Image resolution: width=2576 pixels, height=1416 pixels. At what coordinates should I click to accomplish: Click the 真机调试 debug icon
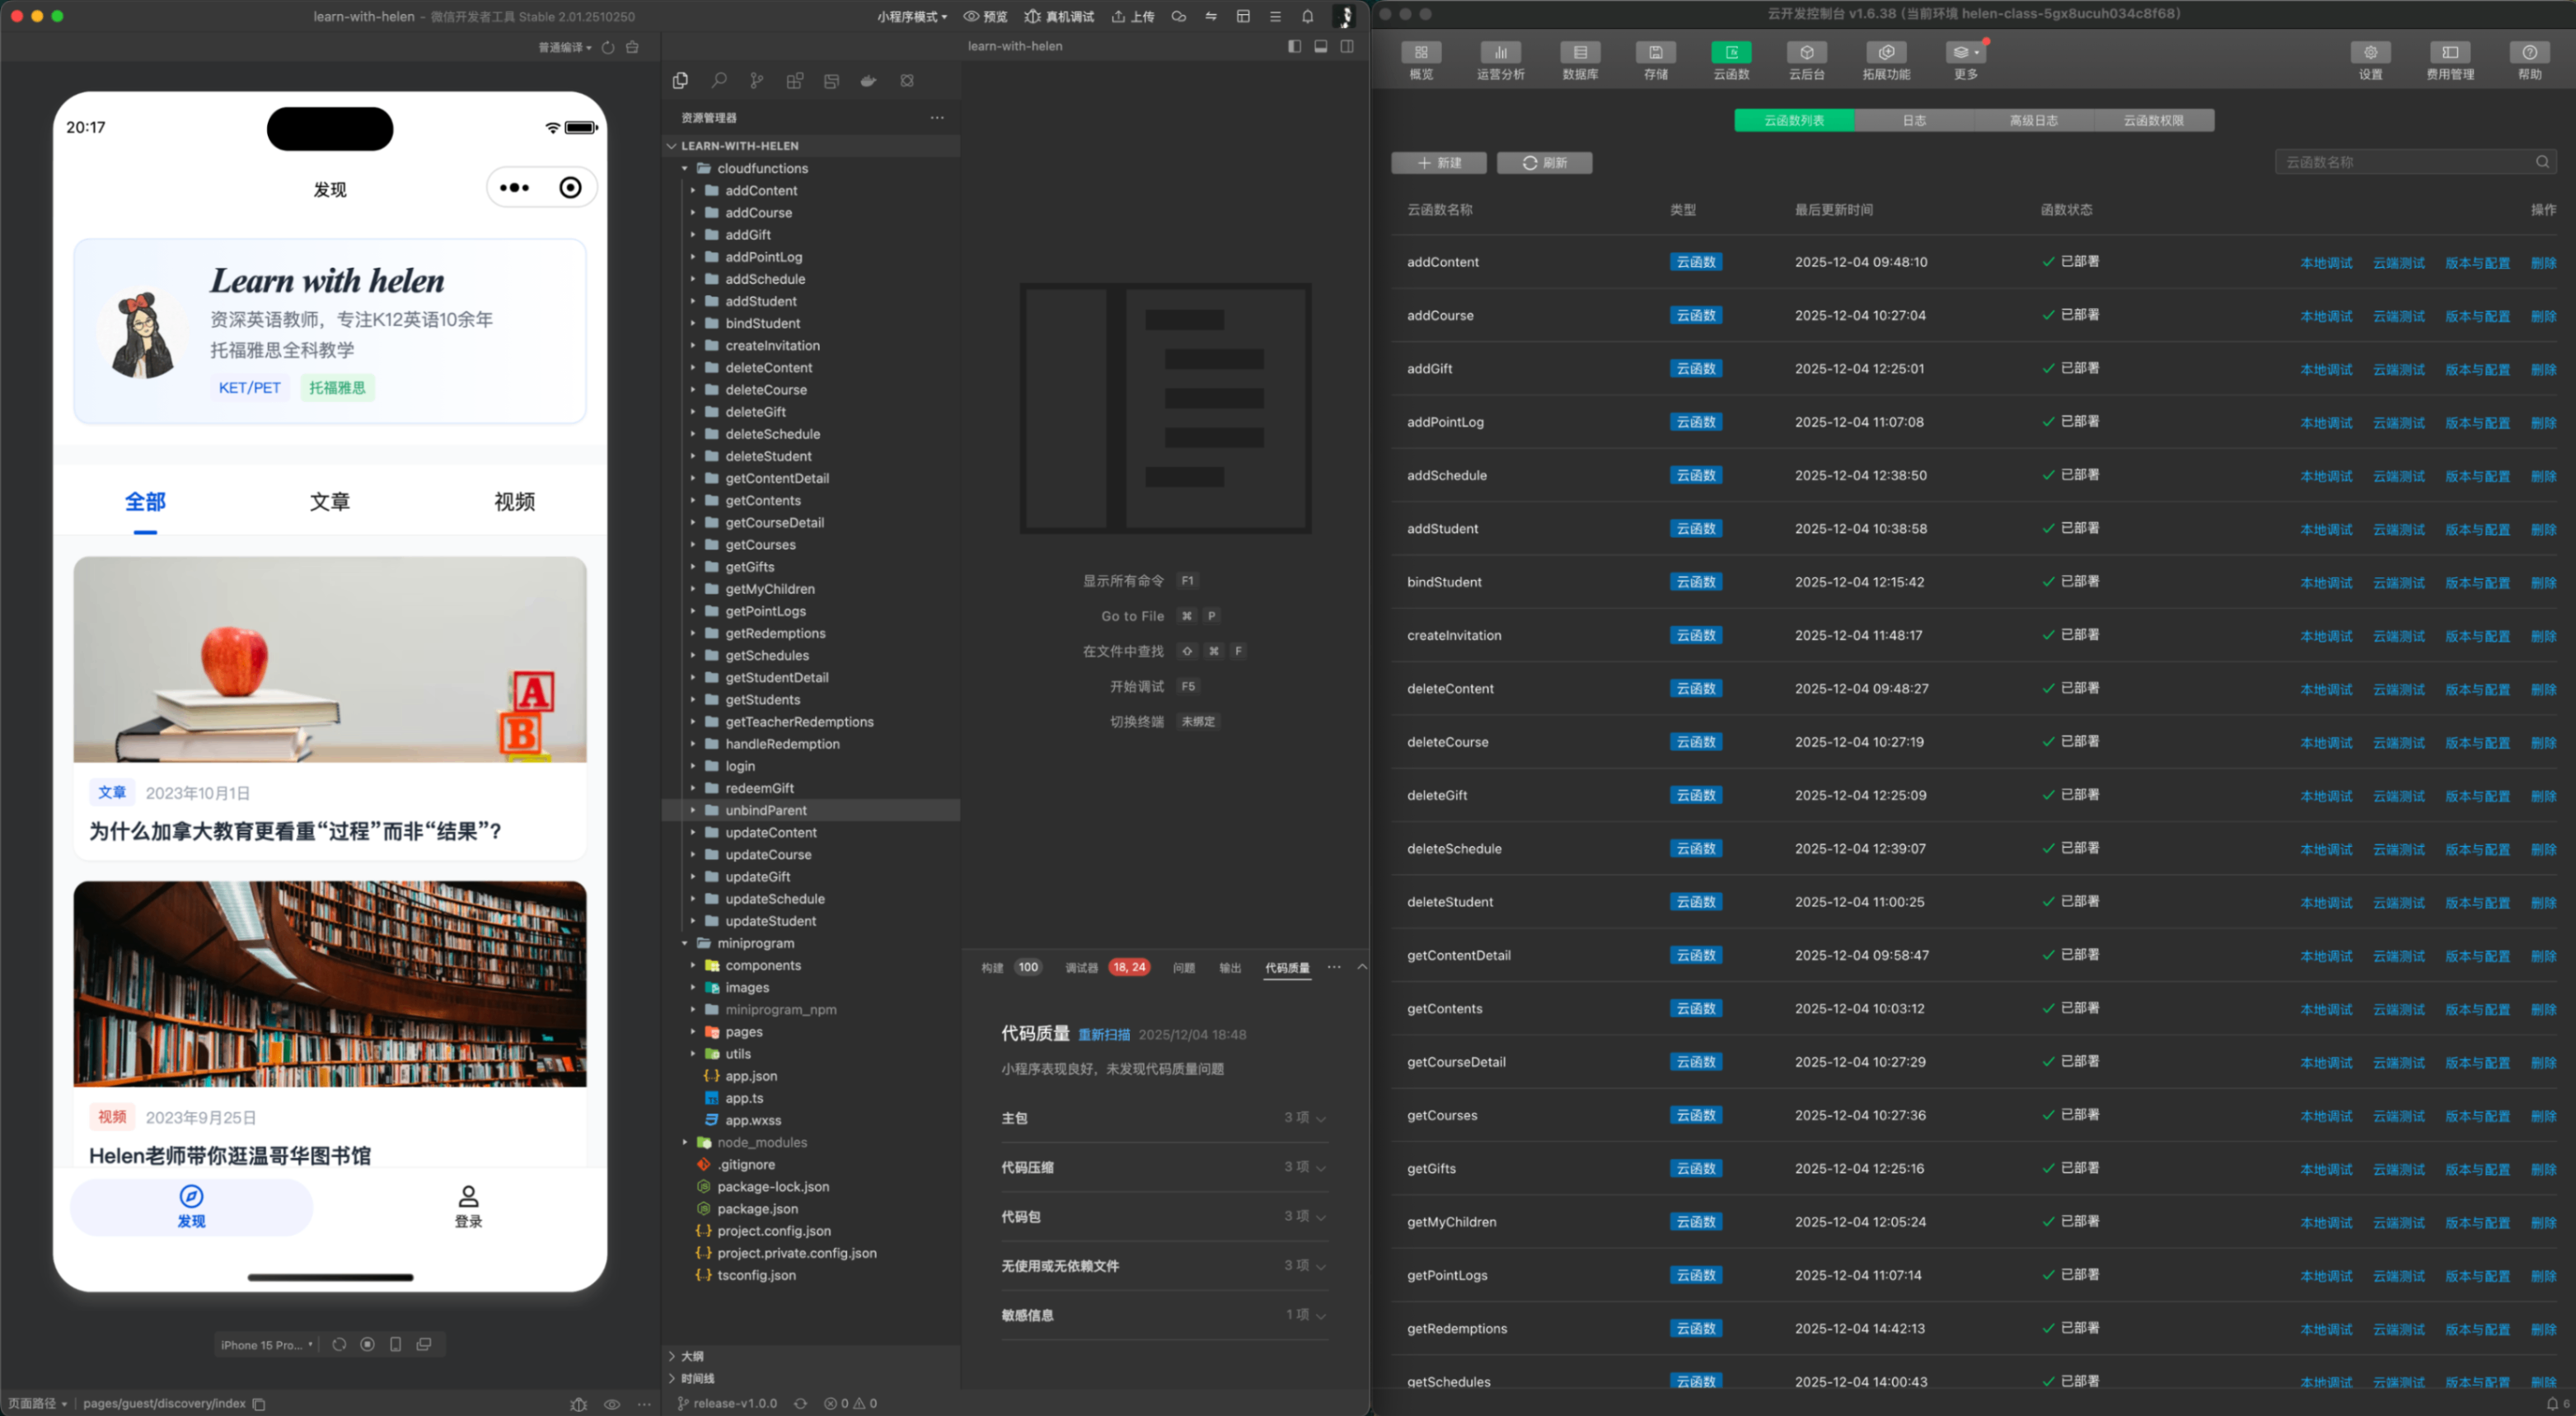pos(1059,16)
